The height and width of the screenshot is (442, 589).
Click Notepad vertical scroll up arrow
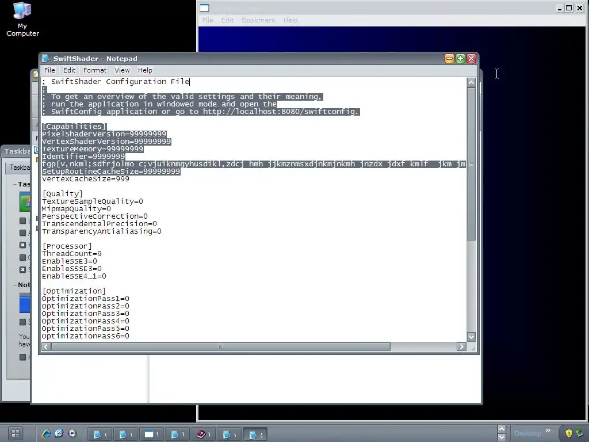472,83
